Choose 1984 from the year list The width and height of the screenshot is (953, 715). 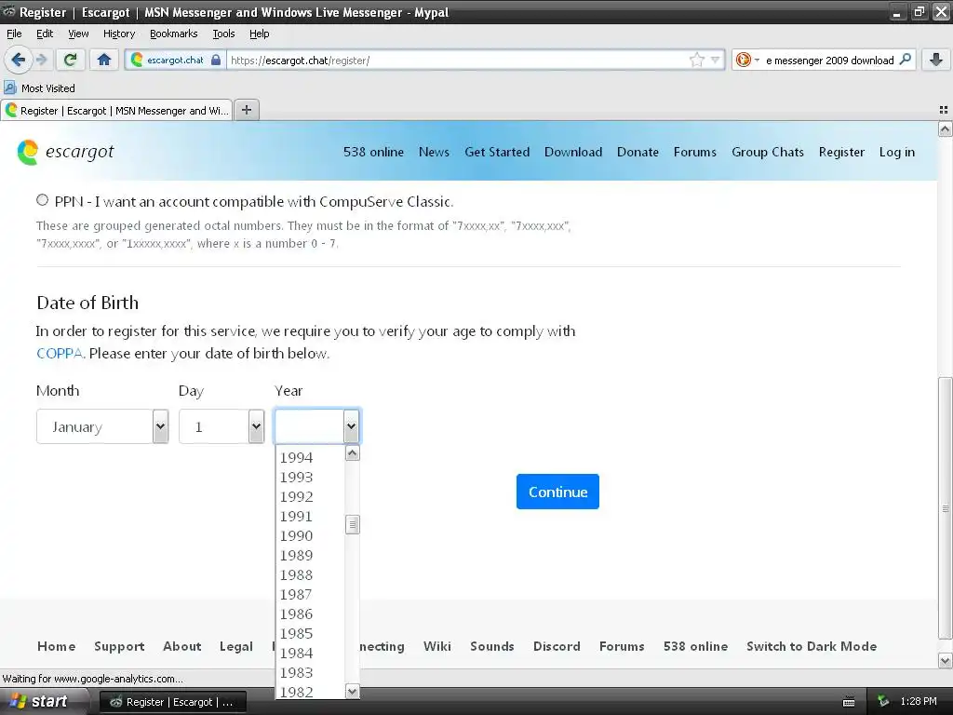pos(310,653)
